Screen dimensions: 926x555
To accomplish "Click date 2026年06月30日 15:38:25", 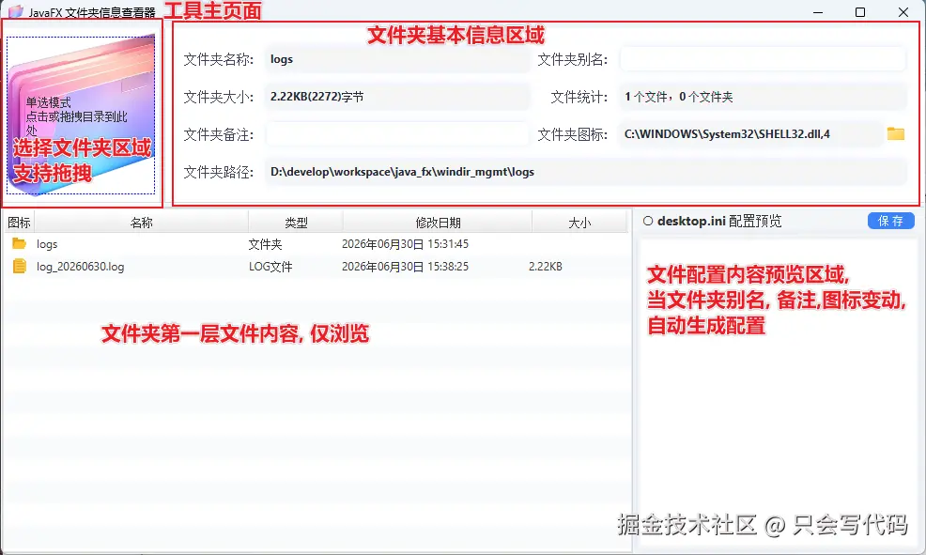I will coord(405,267).
